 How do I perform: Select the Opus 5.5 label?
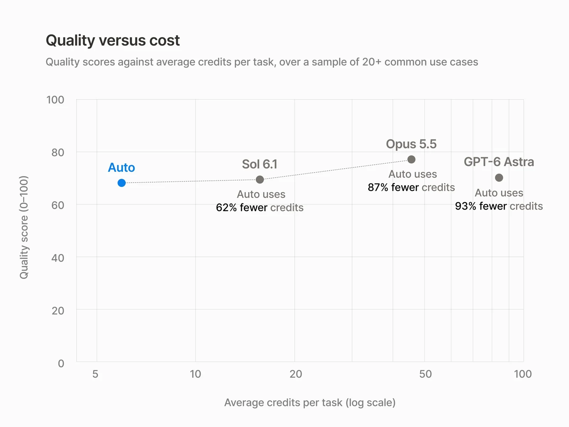pyautogui.click(x=411, y=144)
